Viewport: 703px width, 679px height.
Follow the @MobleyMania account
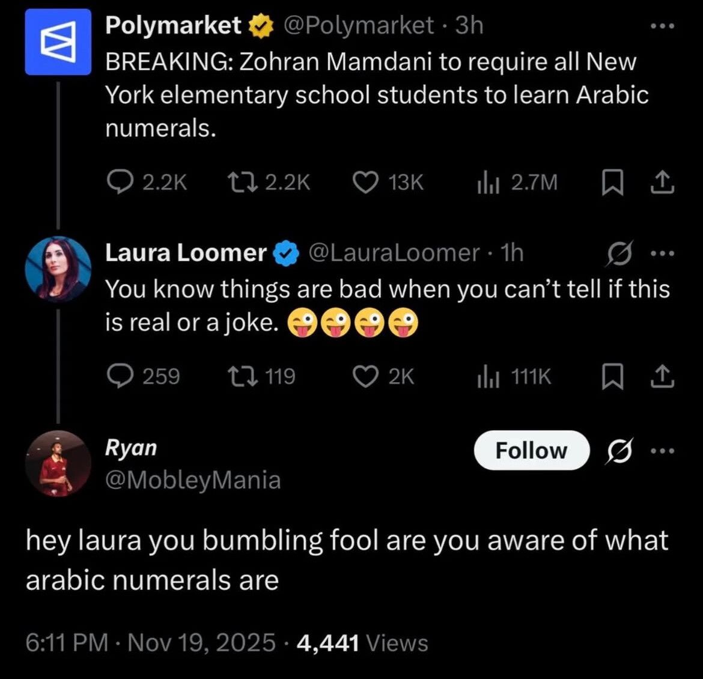531,450
